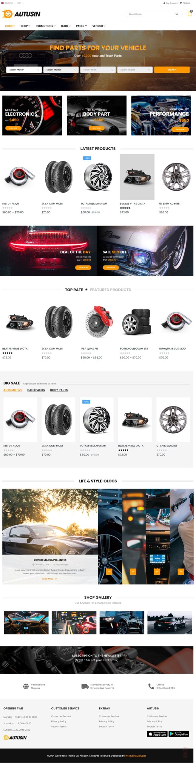Expand the Select Maker dropdown
This screenshot has width=196, height=764.
[x=24, y=70]
